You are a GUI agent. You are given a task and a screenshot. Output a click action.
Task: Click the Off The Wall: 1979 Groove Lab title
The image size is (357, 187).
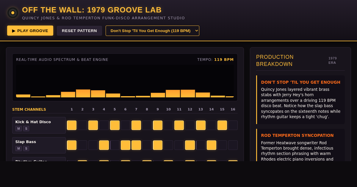[92, 10]
